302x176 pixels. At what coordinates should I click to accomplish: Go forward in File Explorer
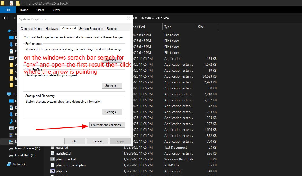[14, 18]
